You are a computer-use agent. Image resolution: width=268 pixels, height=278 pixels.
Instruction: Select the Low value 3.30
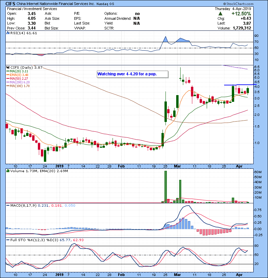(31, 23)
